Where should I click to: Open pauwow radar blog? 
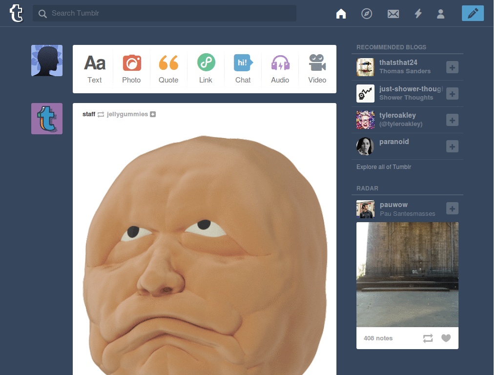click(x=394, y=205)
